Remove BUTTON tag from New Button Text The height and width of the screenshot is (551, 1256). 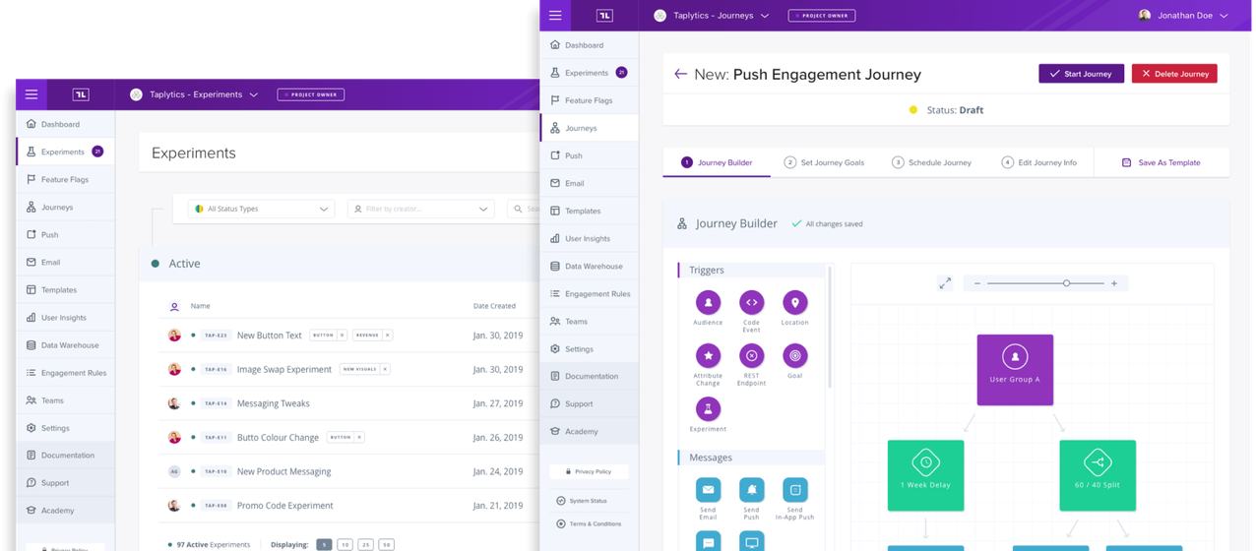click(x=343, y=336)
